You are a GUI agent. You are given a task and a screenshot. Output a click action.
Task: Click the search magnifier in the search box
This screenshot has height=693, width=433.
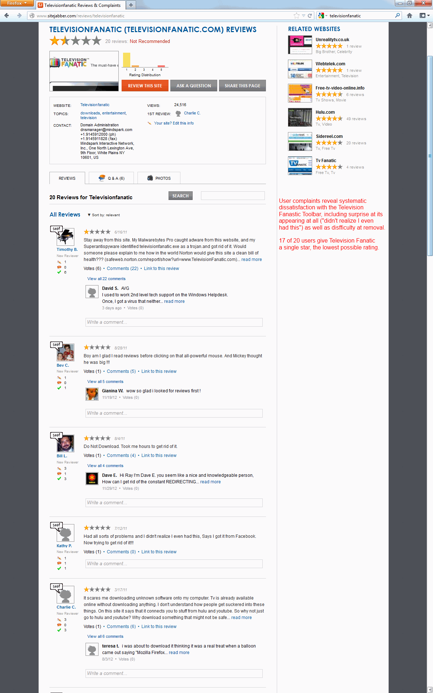coord(397,16)
